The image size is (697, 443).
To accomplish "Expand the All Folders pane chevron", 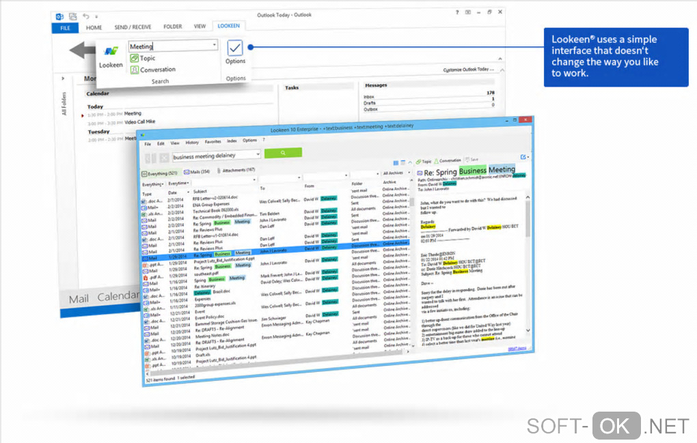I will (x=63, y=78).
